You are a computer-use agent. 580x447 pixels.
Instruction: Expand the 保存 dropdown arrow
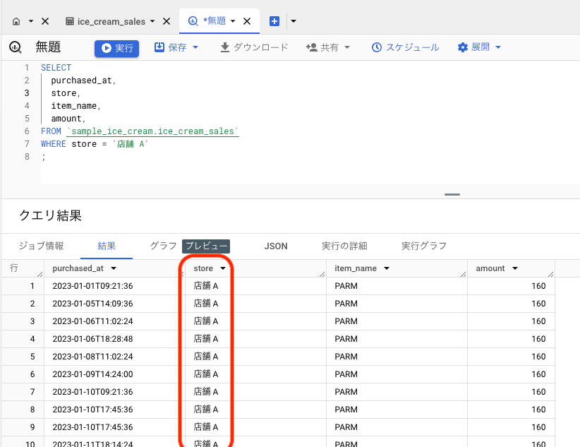pos(195,47)
